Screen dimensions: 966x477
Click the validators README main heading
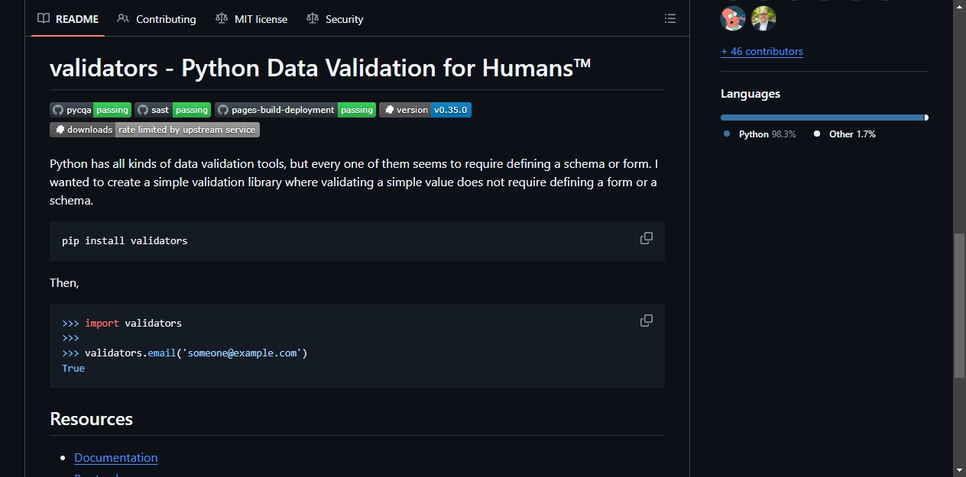[320, 68]
